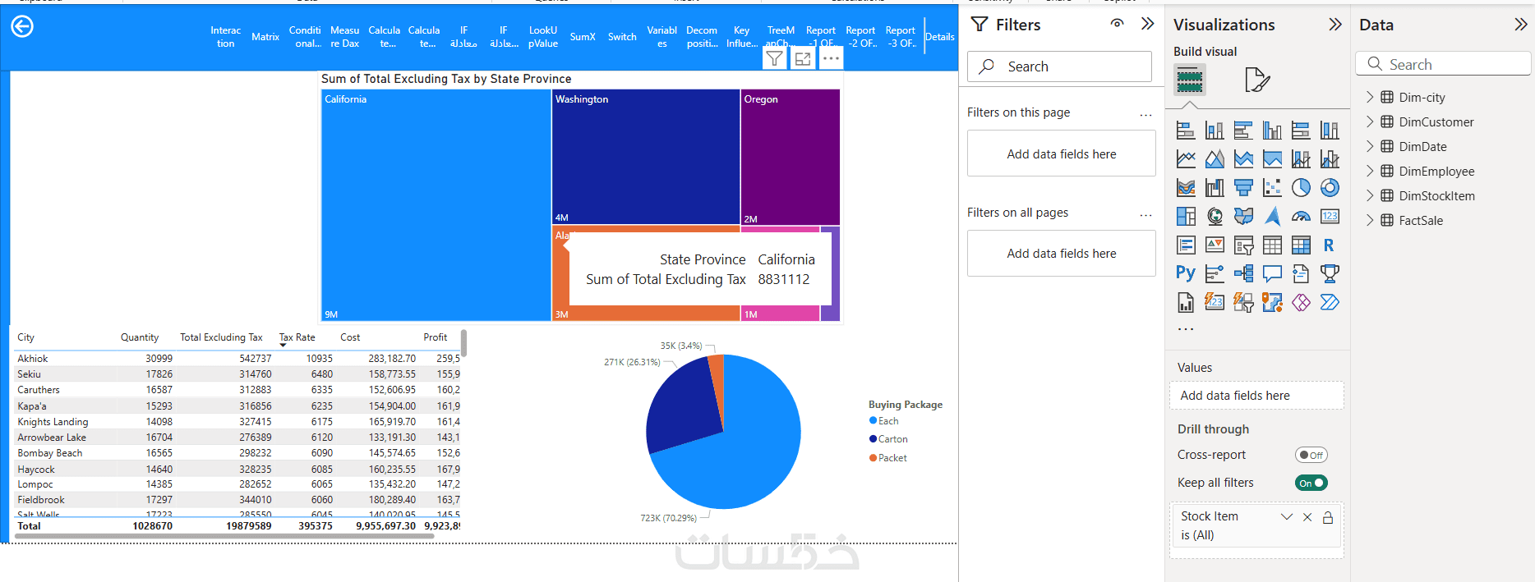The image size is (1535, 582).
Task: Expand the FactSale table
Action: point(1370,220)
